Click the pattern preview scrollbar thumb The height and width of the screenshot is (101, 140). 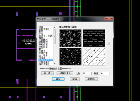(108, 44)
